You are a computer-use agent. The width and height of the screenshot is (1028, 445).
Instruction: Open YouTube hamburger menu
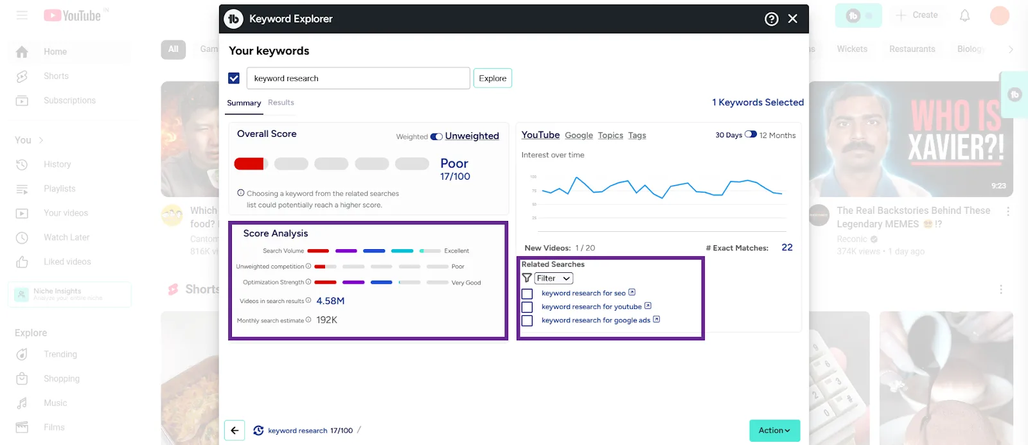click(x=22, y=15)
